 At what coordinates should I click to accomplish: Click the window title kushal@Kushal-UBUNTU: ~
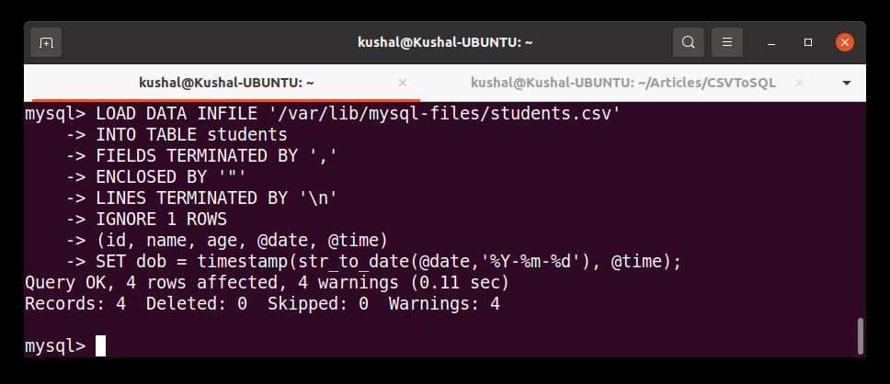click(x=446, y=42)
